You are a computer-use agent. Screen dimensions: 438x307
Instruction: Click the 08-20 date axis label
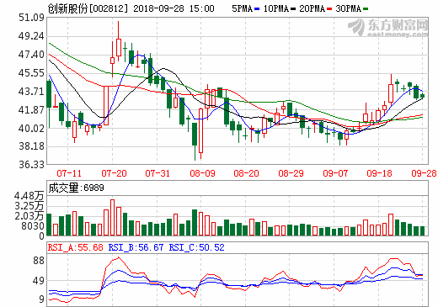pos(246,173)
